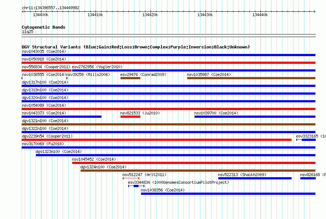The image size is (326, 219).
Task: Click the 134420k ruler tick label
Action: (x=150, y=15)
